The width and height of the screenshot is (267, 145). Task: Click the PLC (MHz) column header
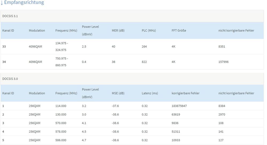click(149, 30)
